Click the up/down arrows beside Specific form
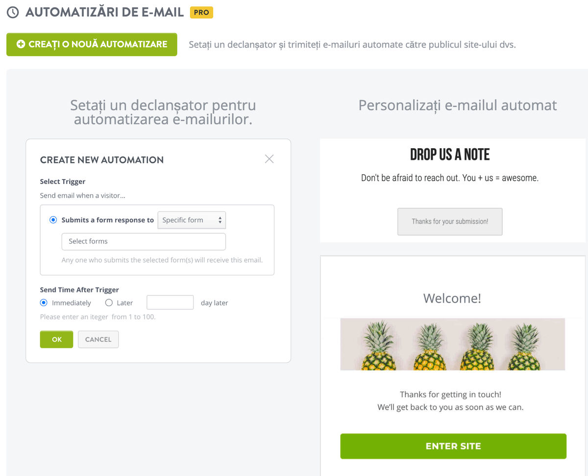The image size is (588, 476). [220, 220]
